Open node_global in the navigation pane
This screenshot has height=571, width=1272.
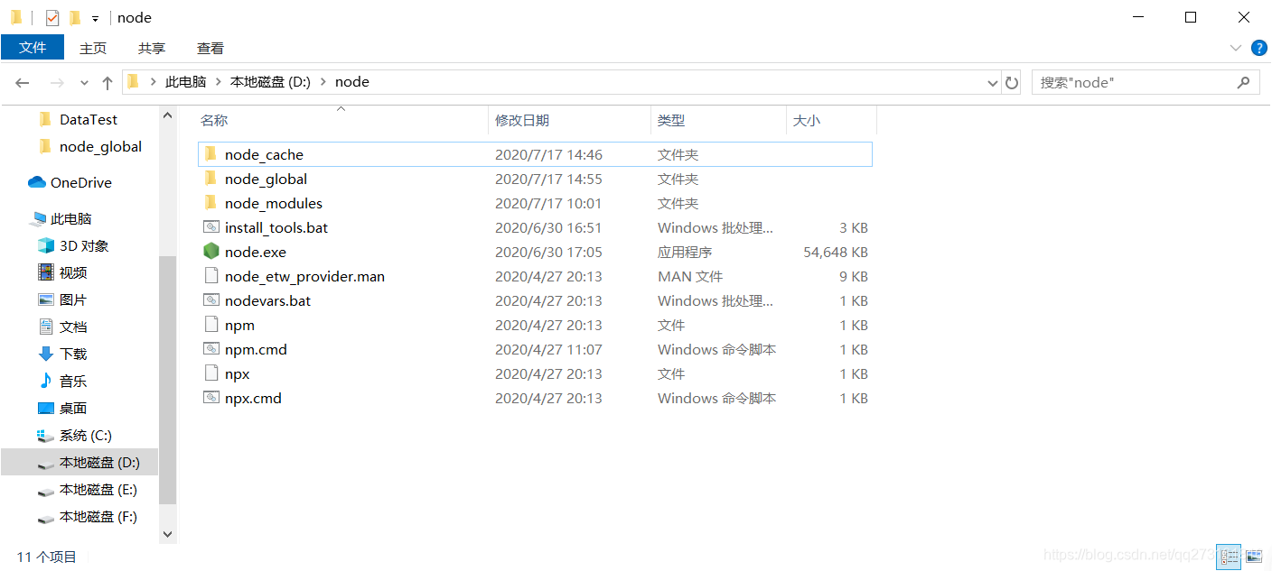[100, 146]
